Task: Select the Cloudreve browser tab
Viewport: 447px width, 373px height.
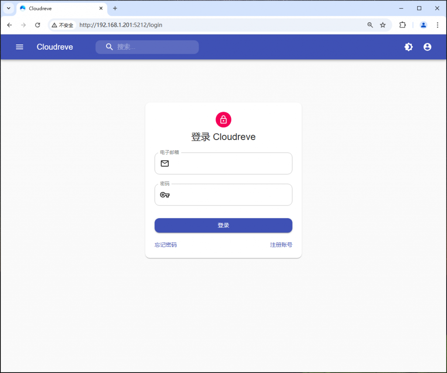Action: click(62, 9)
